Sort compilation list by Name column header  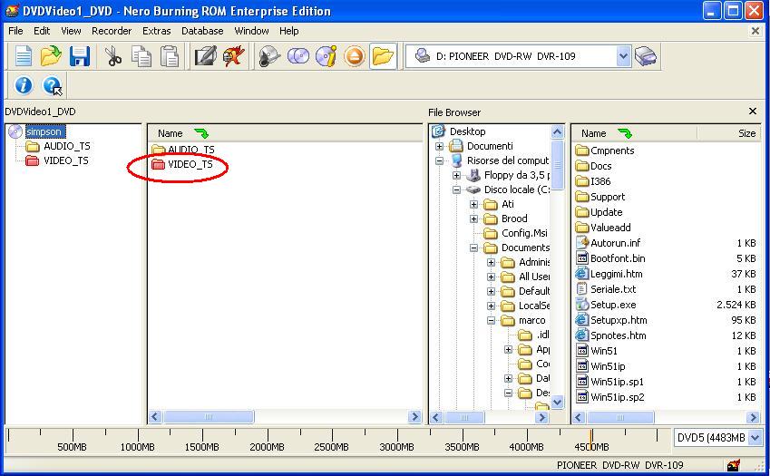170,133
